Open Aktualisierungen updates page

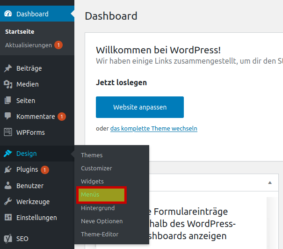[x=29, y=45]
